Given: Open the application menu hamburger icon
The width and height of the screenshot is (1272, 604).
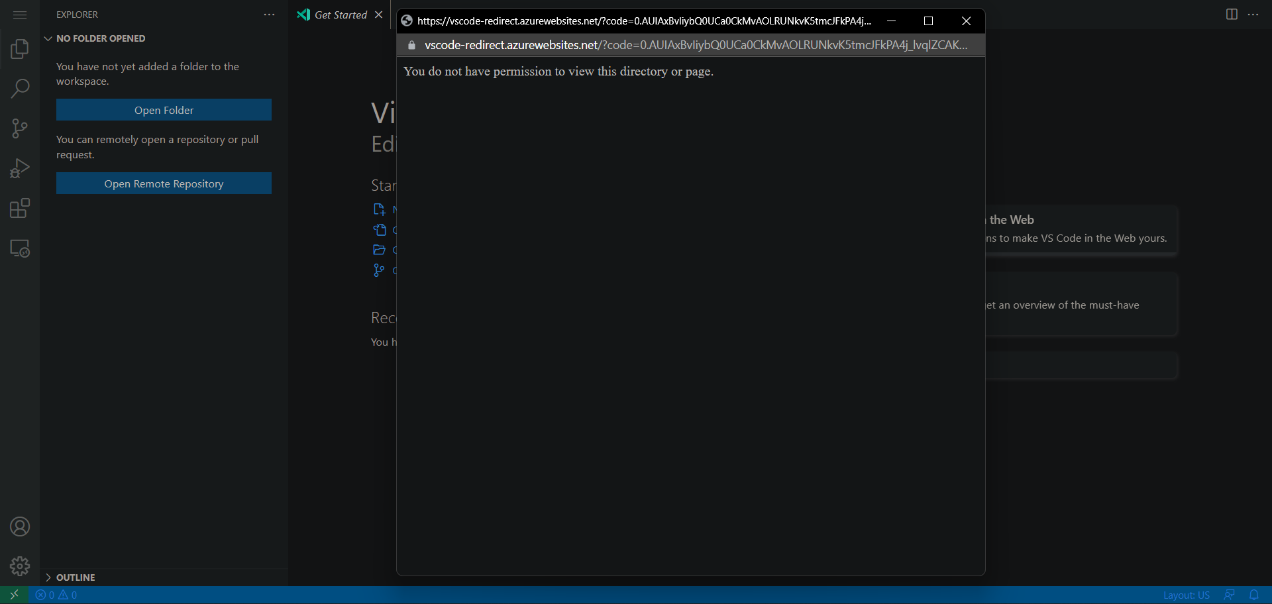Looking at the screenshot, I should coord(19,15).
